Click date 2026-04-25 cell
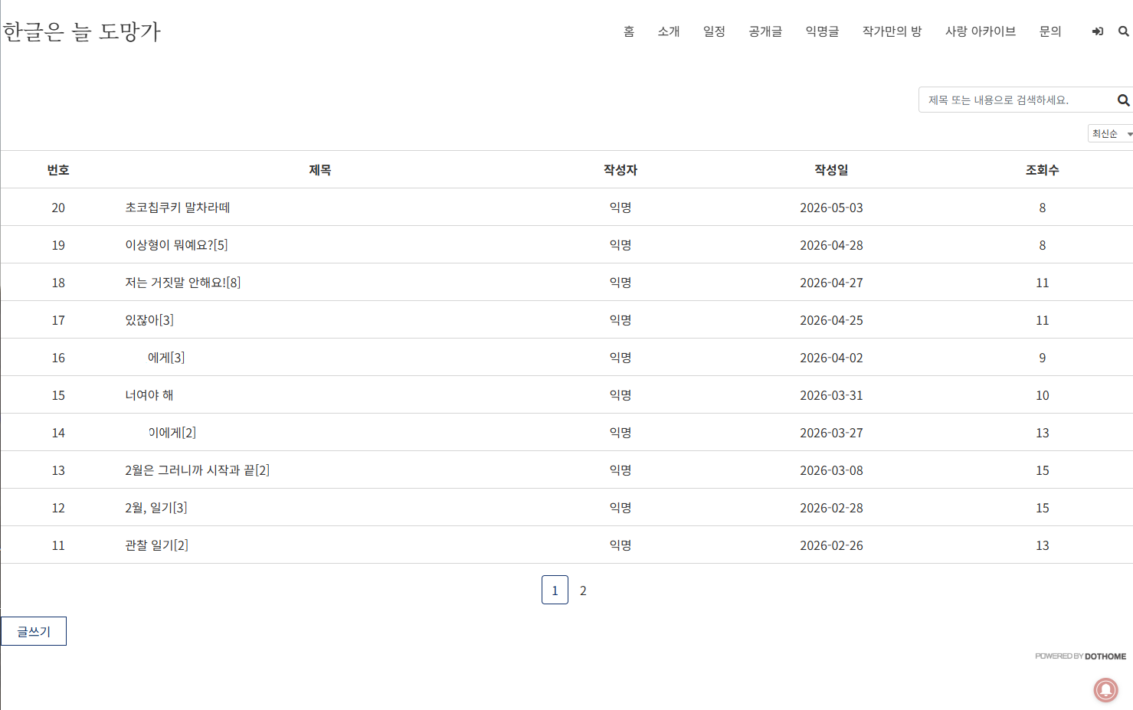 point(831,320)
